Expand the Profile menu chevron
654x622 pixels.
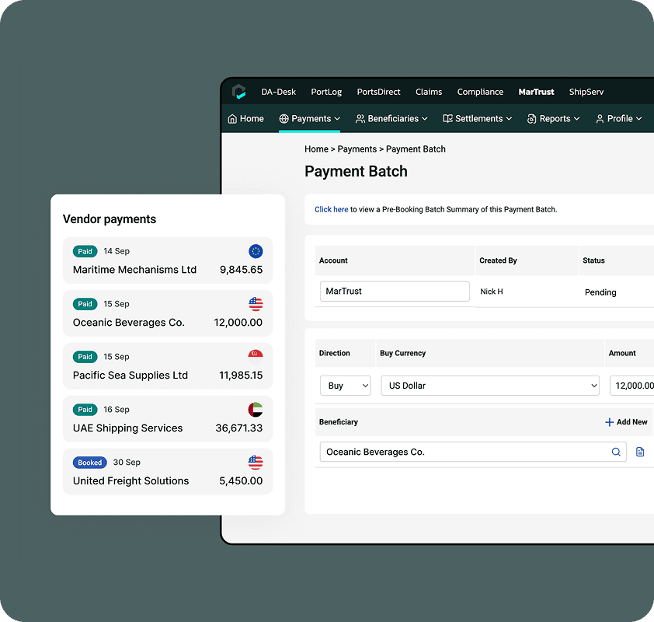tap(638, 118)
